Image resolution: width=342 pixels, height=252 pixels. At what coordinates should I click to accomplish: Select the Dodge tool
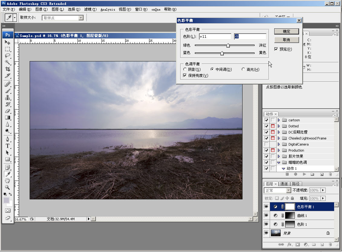pos(8,131)
